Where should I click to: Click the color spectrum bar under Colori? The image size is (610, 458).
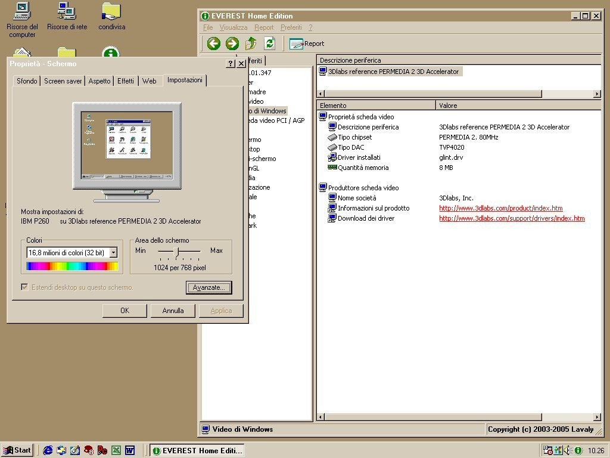point(72,266)
